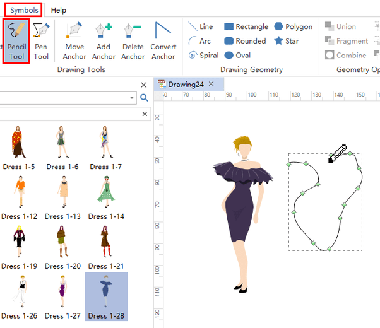The image size is (380, 328).
Task: Select the Dress 1-7 symbol
Action: tap(105, 148)
